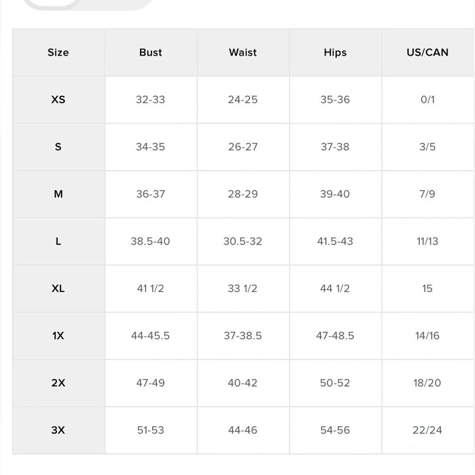Select the 7/9 US/CAN size cell
The image size is (475, 475).
427,194
